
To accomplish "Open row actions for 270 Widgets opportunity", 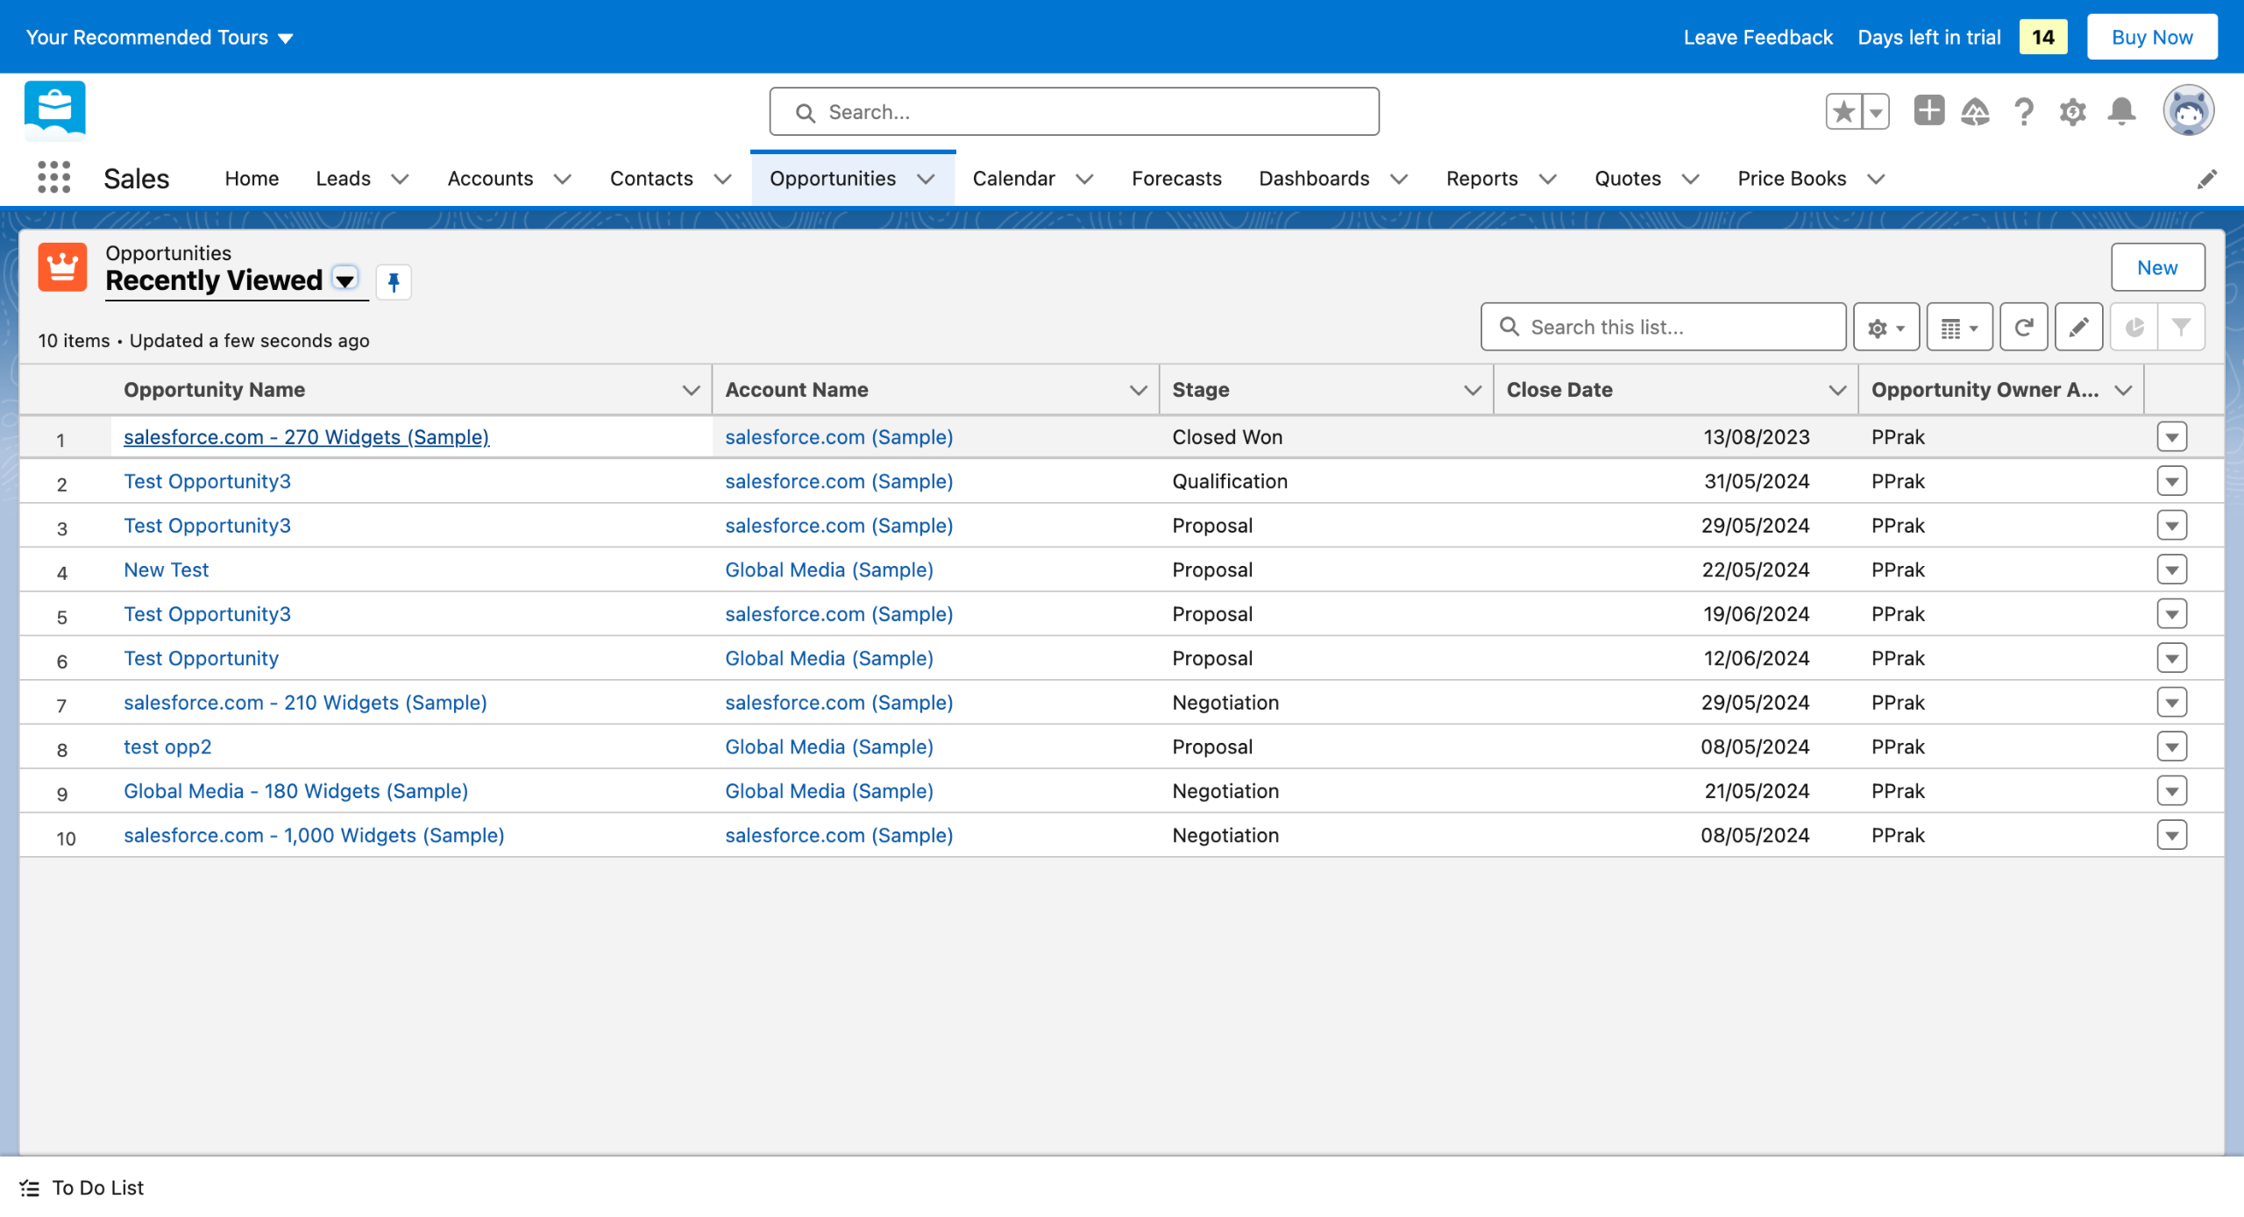I will 2172,436.
